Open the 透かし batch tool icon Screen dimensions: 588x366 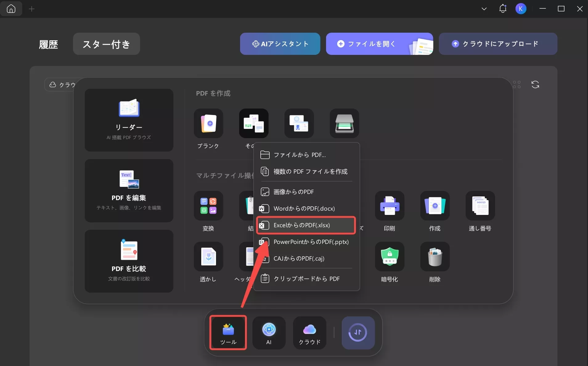tap(208, 257)
